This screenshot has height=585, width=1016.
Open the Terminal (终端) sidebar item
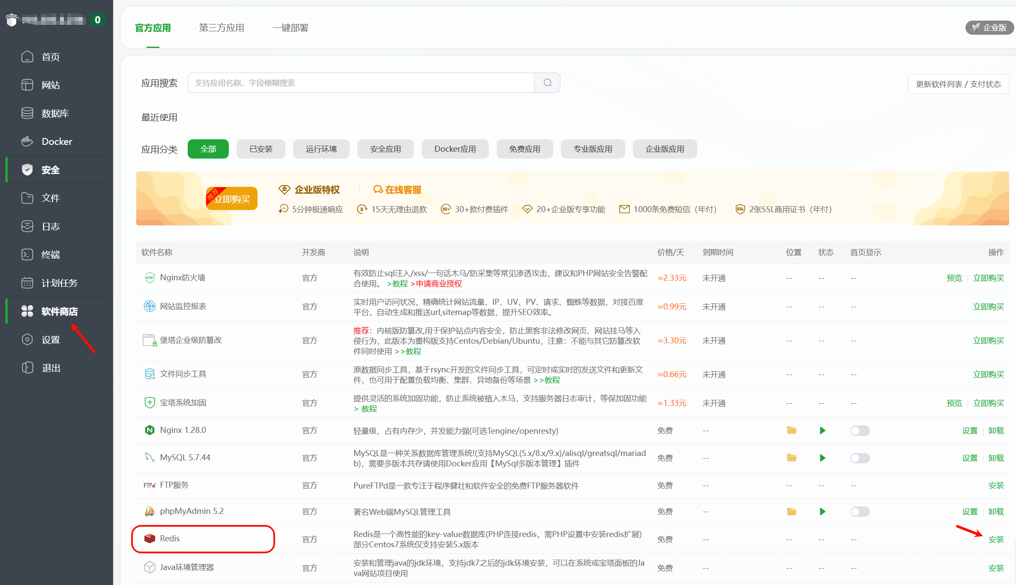click(50, 255)
